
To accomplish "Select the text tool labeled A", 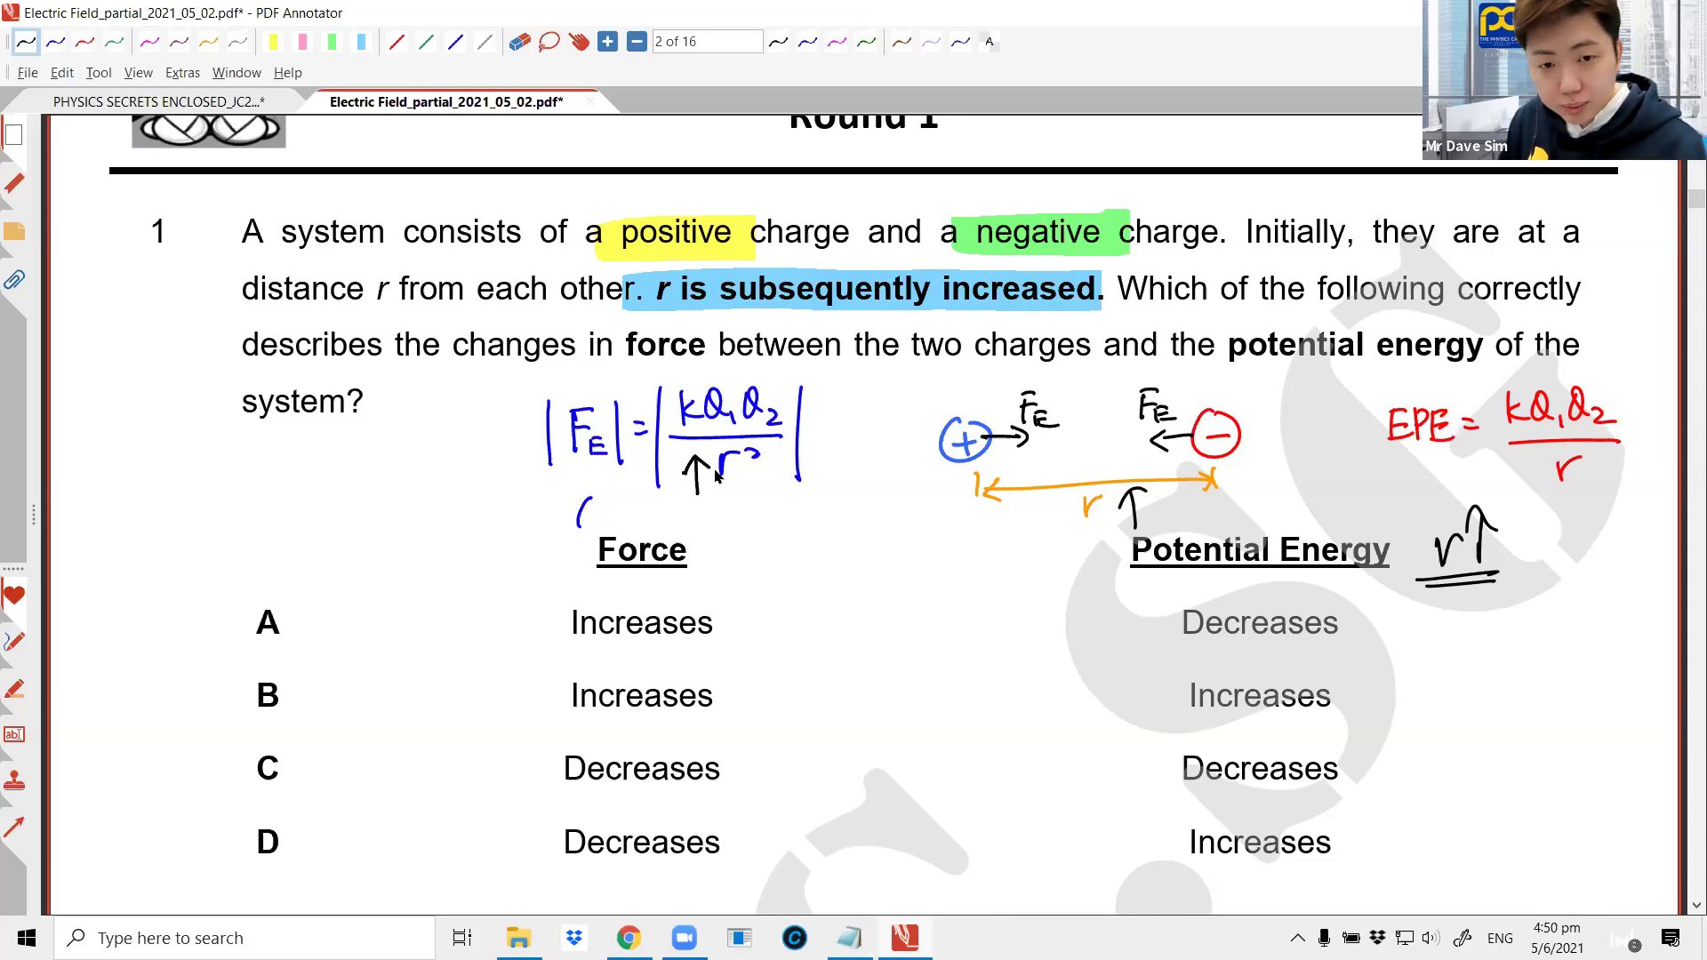I will tap(989, 41).
